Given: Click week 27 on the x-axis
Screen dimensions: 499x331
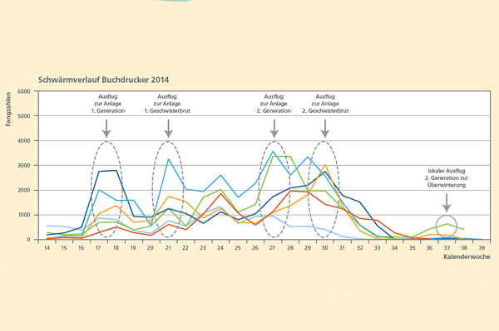Looking at the screenshot, I should [x=272, y=248].
